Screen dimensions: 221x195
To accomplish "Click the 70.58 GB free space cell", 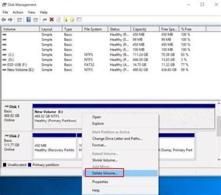I will click(x=168, y=55).
